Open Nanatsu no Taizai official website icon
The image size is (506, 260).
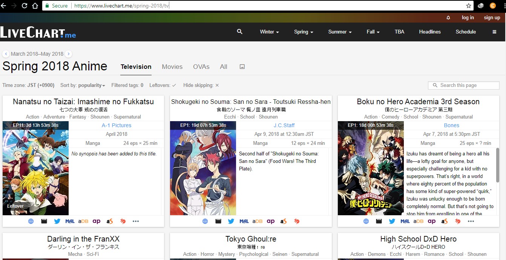tap(31, 221)
